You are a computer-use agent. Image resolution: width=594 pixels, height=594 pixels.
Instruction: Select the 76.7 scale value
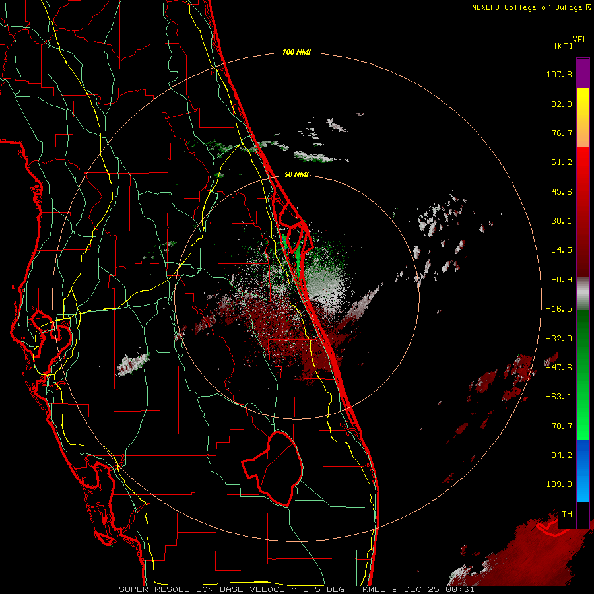(x=562, y=133)
